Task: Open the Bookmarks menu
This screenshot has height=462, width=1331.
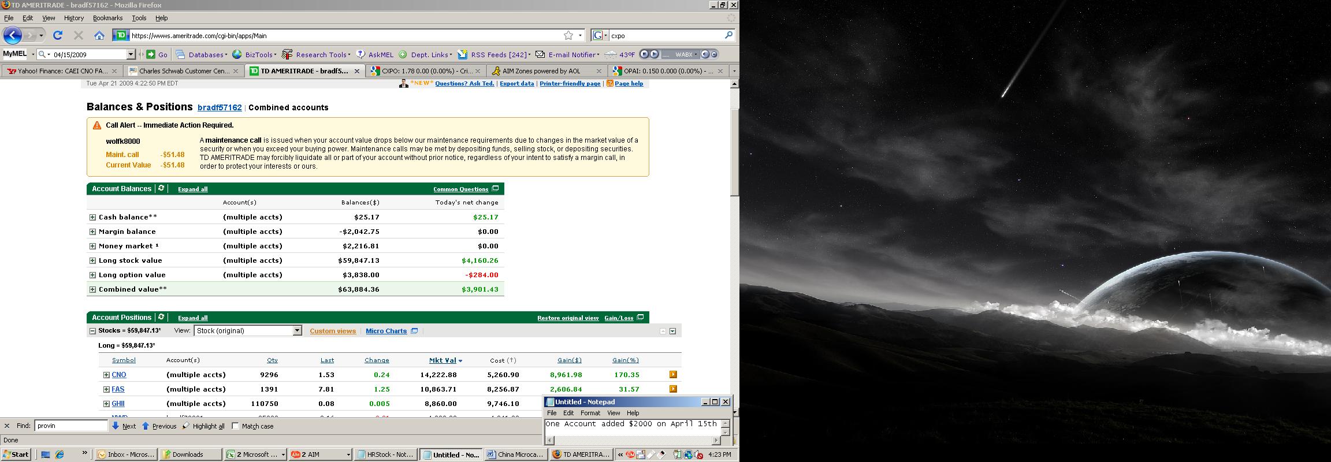Action: pyautogui.click(x=107, y=18)
